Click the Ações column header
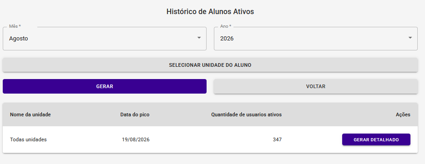Viewport: 425px width, 164px height. [403, 114]
